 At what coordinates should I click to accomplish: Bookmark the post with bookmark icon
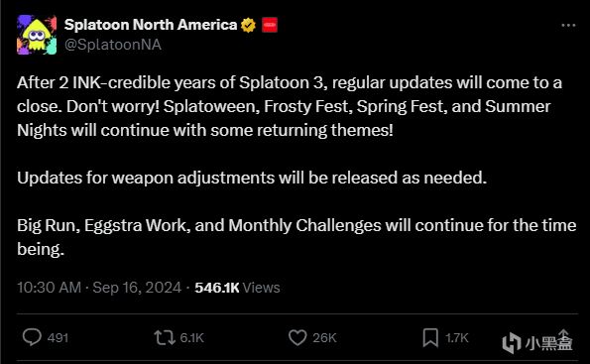pyautogui.click(x=430, y=337)
